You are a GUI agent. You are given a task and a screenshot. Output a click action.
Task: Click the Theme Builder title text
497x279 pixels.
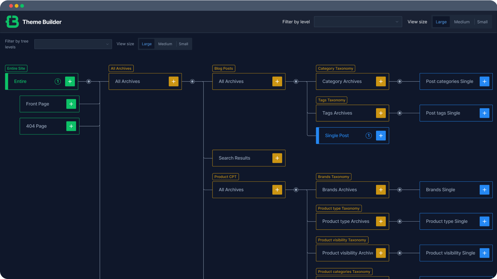42,22
